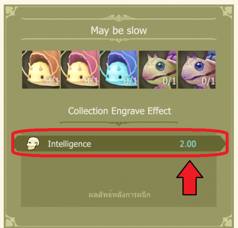
Task: Click the bottom-right corner ornament
Action: coord(227,221)
